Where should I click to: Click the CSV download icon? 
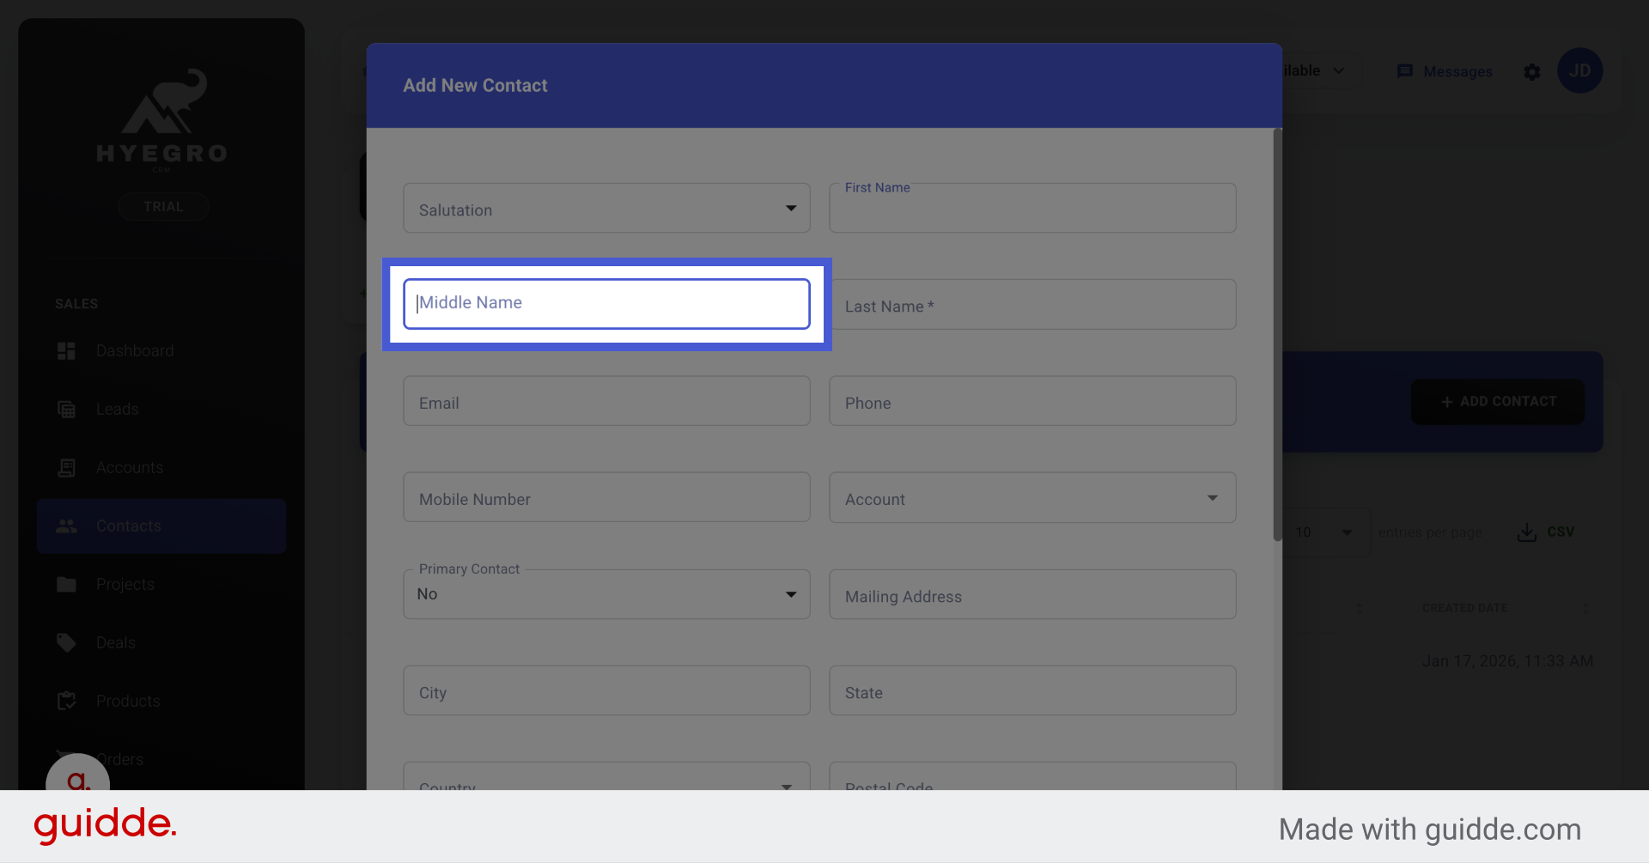coord(1525,532)
